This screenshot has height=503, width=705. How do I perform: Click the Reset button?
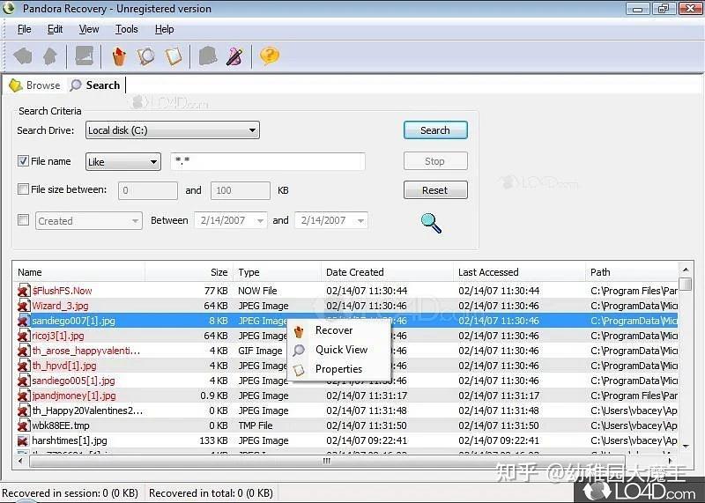pyautogui.click(x=435, y=190)
